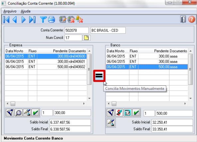Click Empresa horizontal scrollbar right arrow
Screen dimensions: 197x142
pos(84,104)
